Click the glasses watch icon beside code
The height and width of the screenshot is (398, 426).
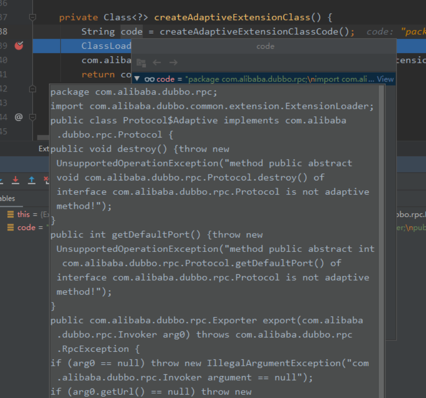(x=150, y=80)
